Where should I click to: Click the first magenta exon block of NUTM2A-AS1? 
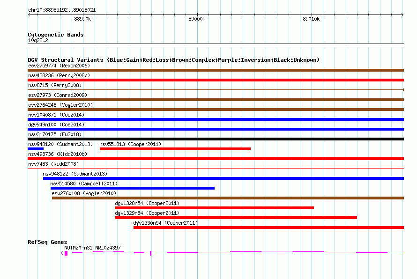66,253
